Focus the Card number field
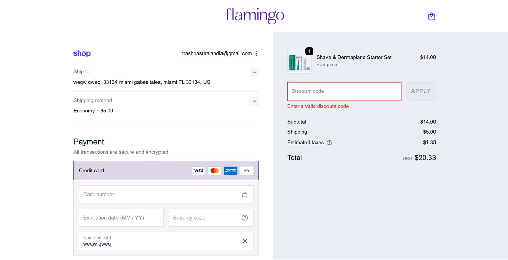 pyautogui.click(x=166, y=194)
